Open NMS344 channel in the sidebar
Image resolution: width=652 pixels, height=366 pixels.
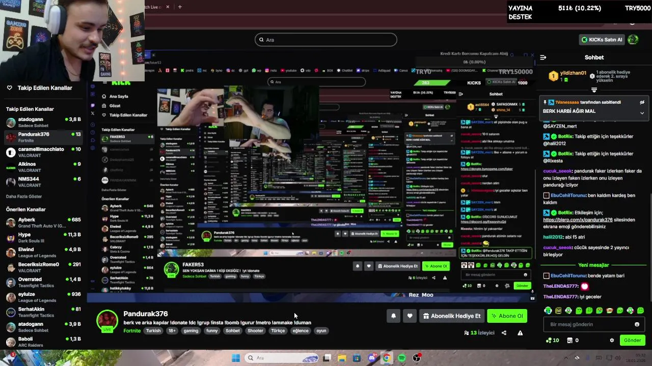click(x=43, y=181)
